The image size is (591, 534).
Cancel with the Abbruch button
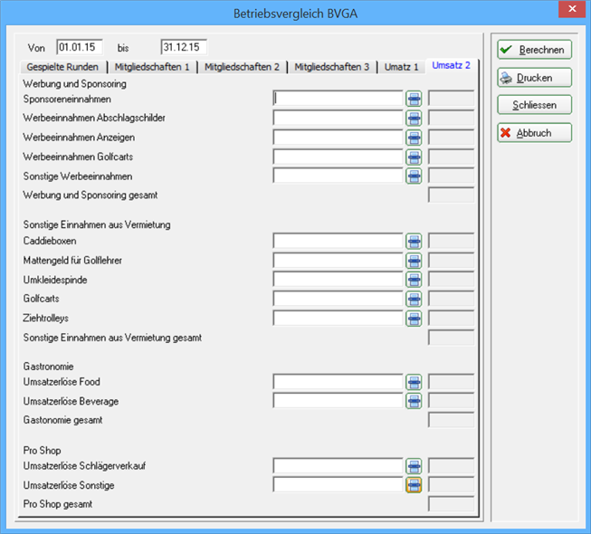point(535,133)
